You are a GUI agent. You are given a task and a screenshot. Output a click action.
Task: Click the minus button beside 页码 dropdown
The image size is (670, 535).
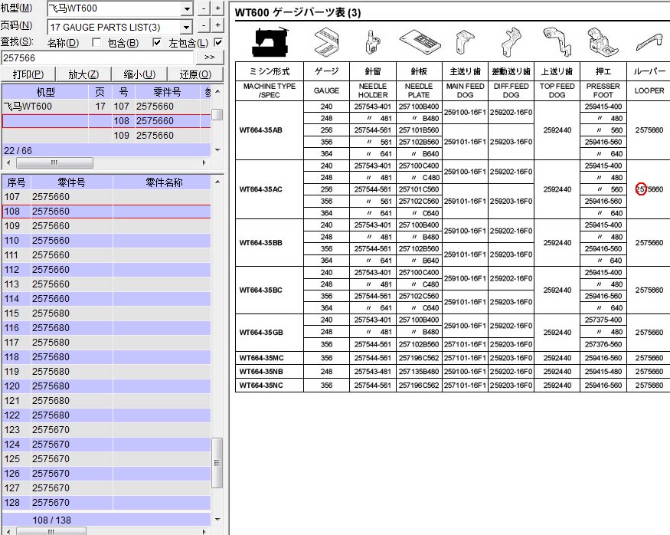[204, 26]
